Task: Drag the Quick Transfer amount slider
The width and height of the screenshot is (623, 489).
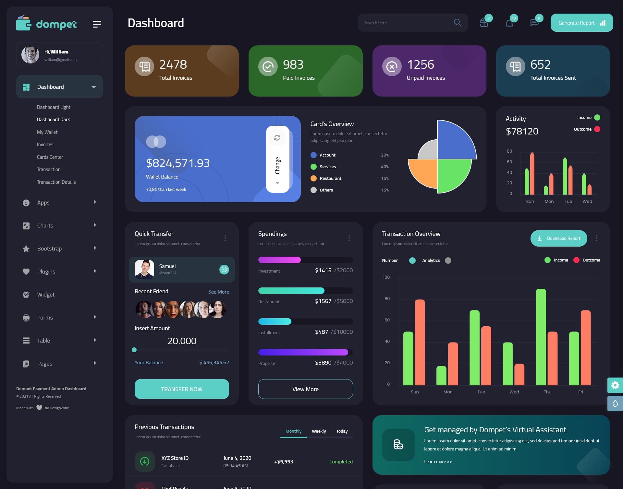Action: (135, 350)
